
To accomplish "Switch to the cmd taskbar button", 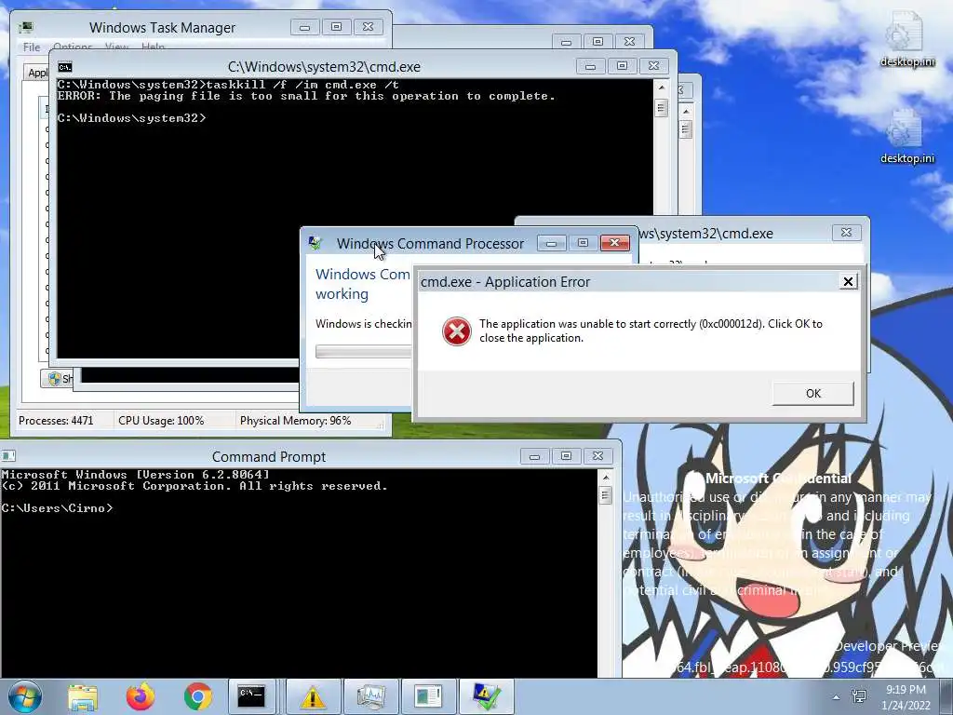I will [x=251, y=696].
